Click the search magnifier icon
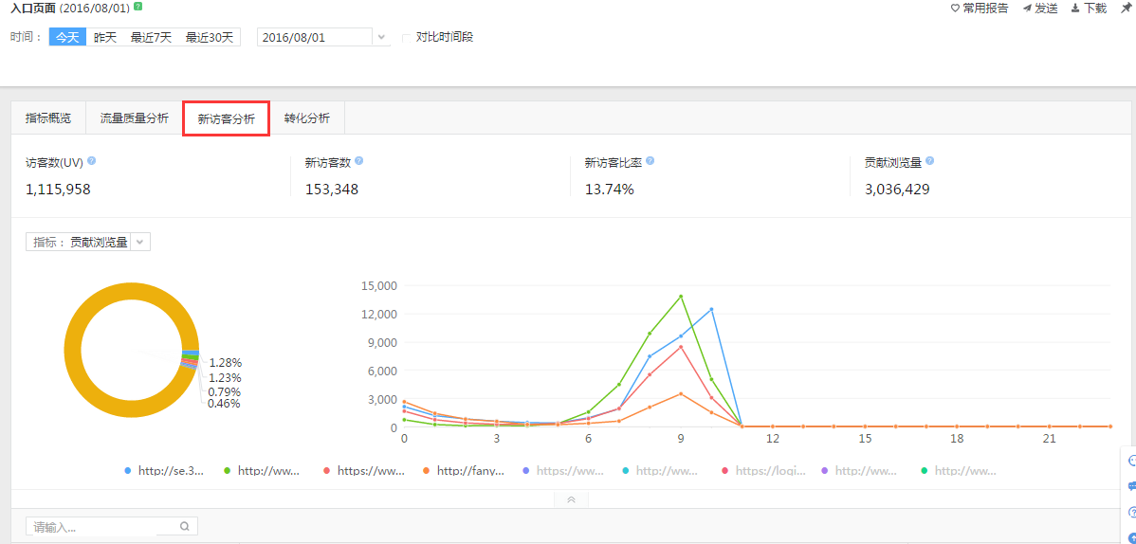This screenshot has width=1136, height=544. [185, 526]
